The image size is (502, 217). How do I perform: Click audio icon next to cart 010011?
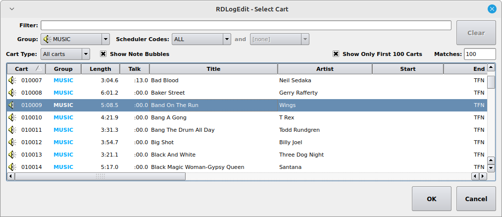point(12,130)
